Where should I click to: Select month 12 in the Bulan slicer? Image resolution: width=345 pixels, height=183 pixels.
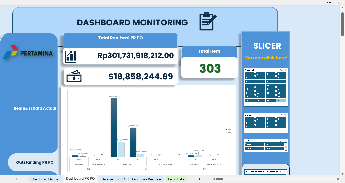click(281, 127)
